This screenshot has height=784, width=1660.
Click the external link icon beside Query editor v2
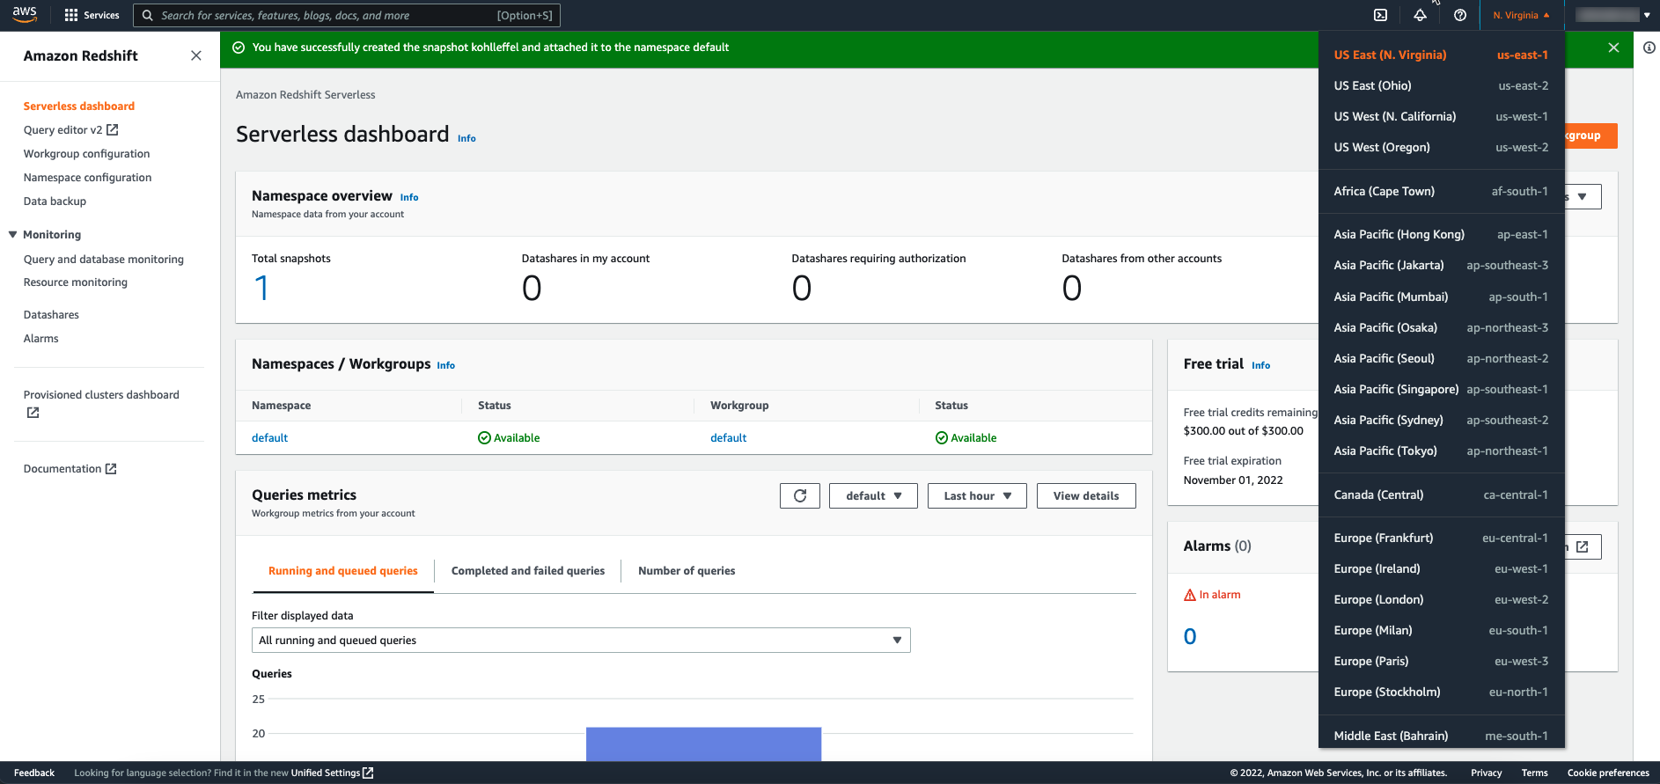112,129
